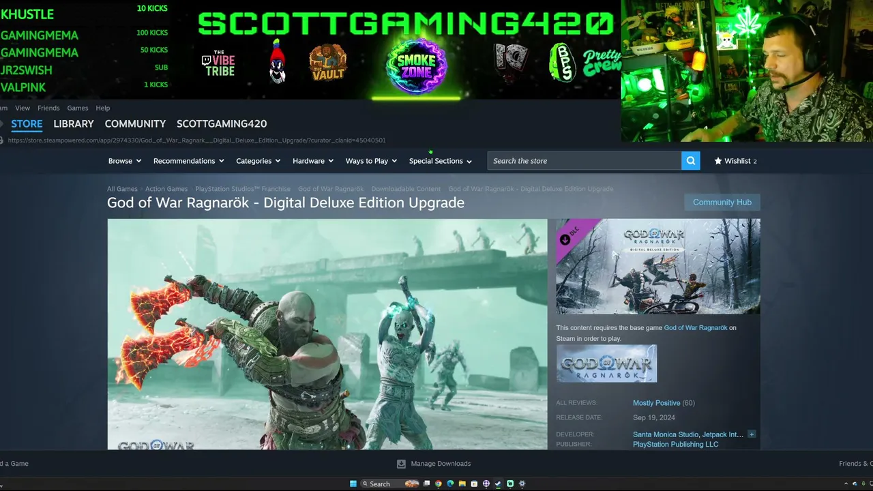
Task: Click into the Search the store field
Action: point(585,161)
